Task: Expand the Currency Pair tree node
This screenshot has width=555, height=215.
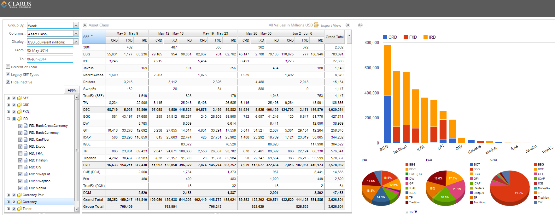Action: click(8, 195)
